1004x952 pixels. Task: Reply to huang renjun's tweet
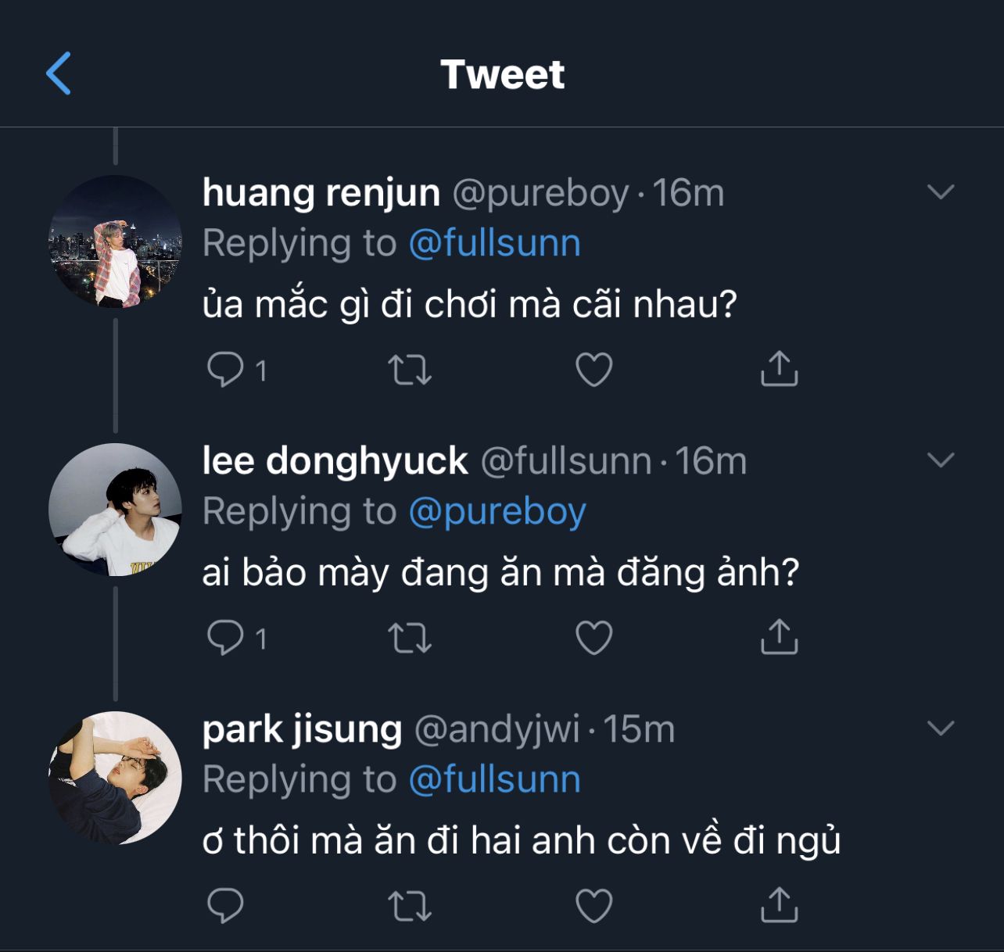[225, 369]
